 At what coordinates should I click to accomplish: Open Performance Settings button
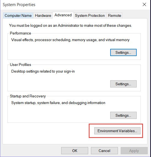click(123, 52)
